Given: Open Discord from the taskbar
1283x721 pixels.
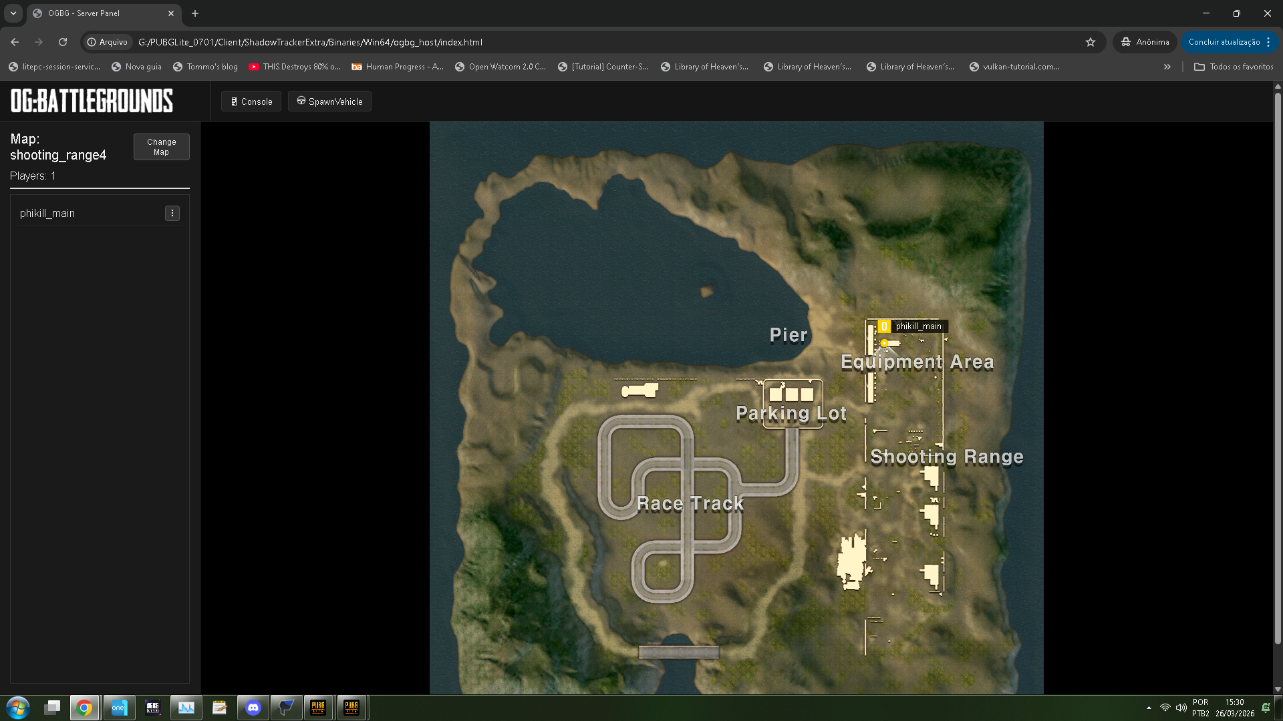Looking at the screenshot, I should point(253,708).
